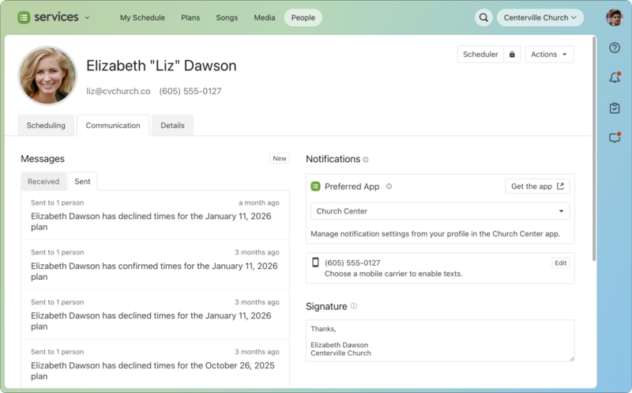Go to Plans in top navigation
This screenshot has height=393, width=632.
tap(190, 17)
